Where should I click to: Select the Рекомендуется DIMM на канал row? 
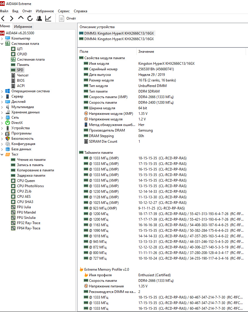162,292
